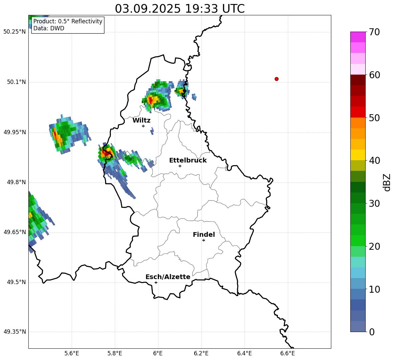Click the 6.4°E longitude label

[x=244, y=353]
